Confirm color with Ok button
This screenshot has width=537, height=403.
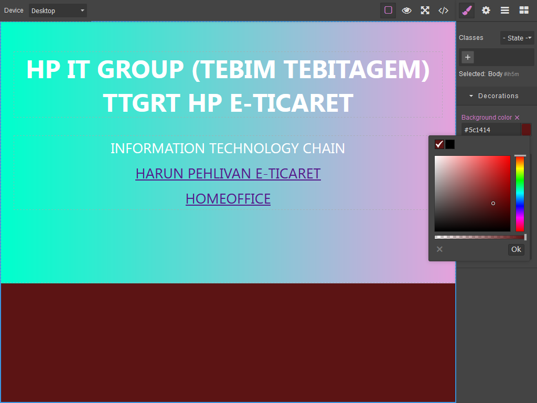click(516, 249)
